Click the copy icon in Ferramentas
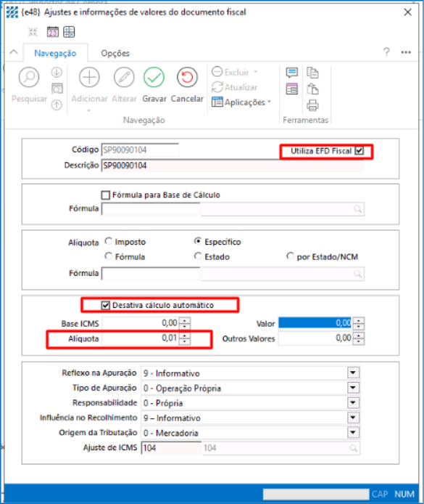Image resolution: width=424 pixels, height=504 pixels. pyautogui.click(x=312, y=73)
